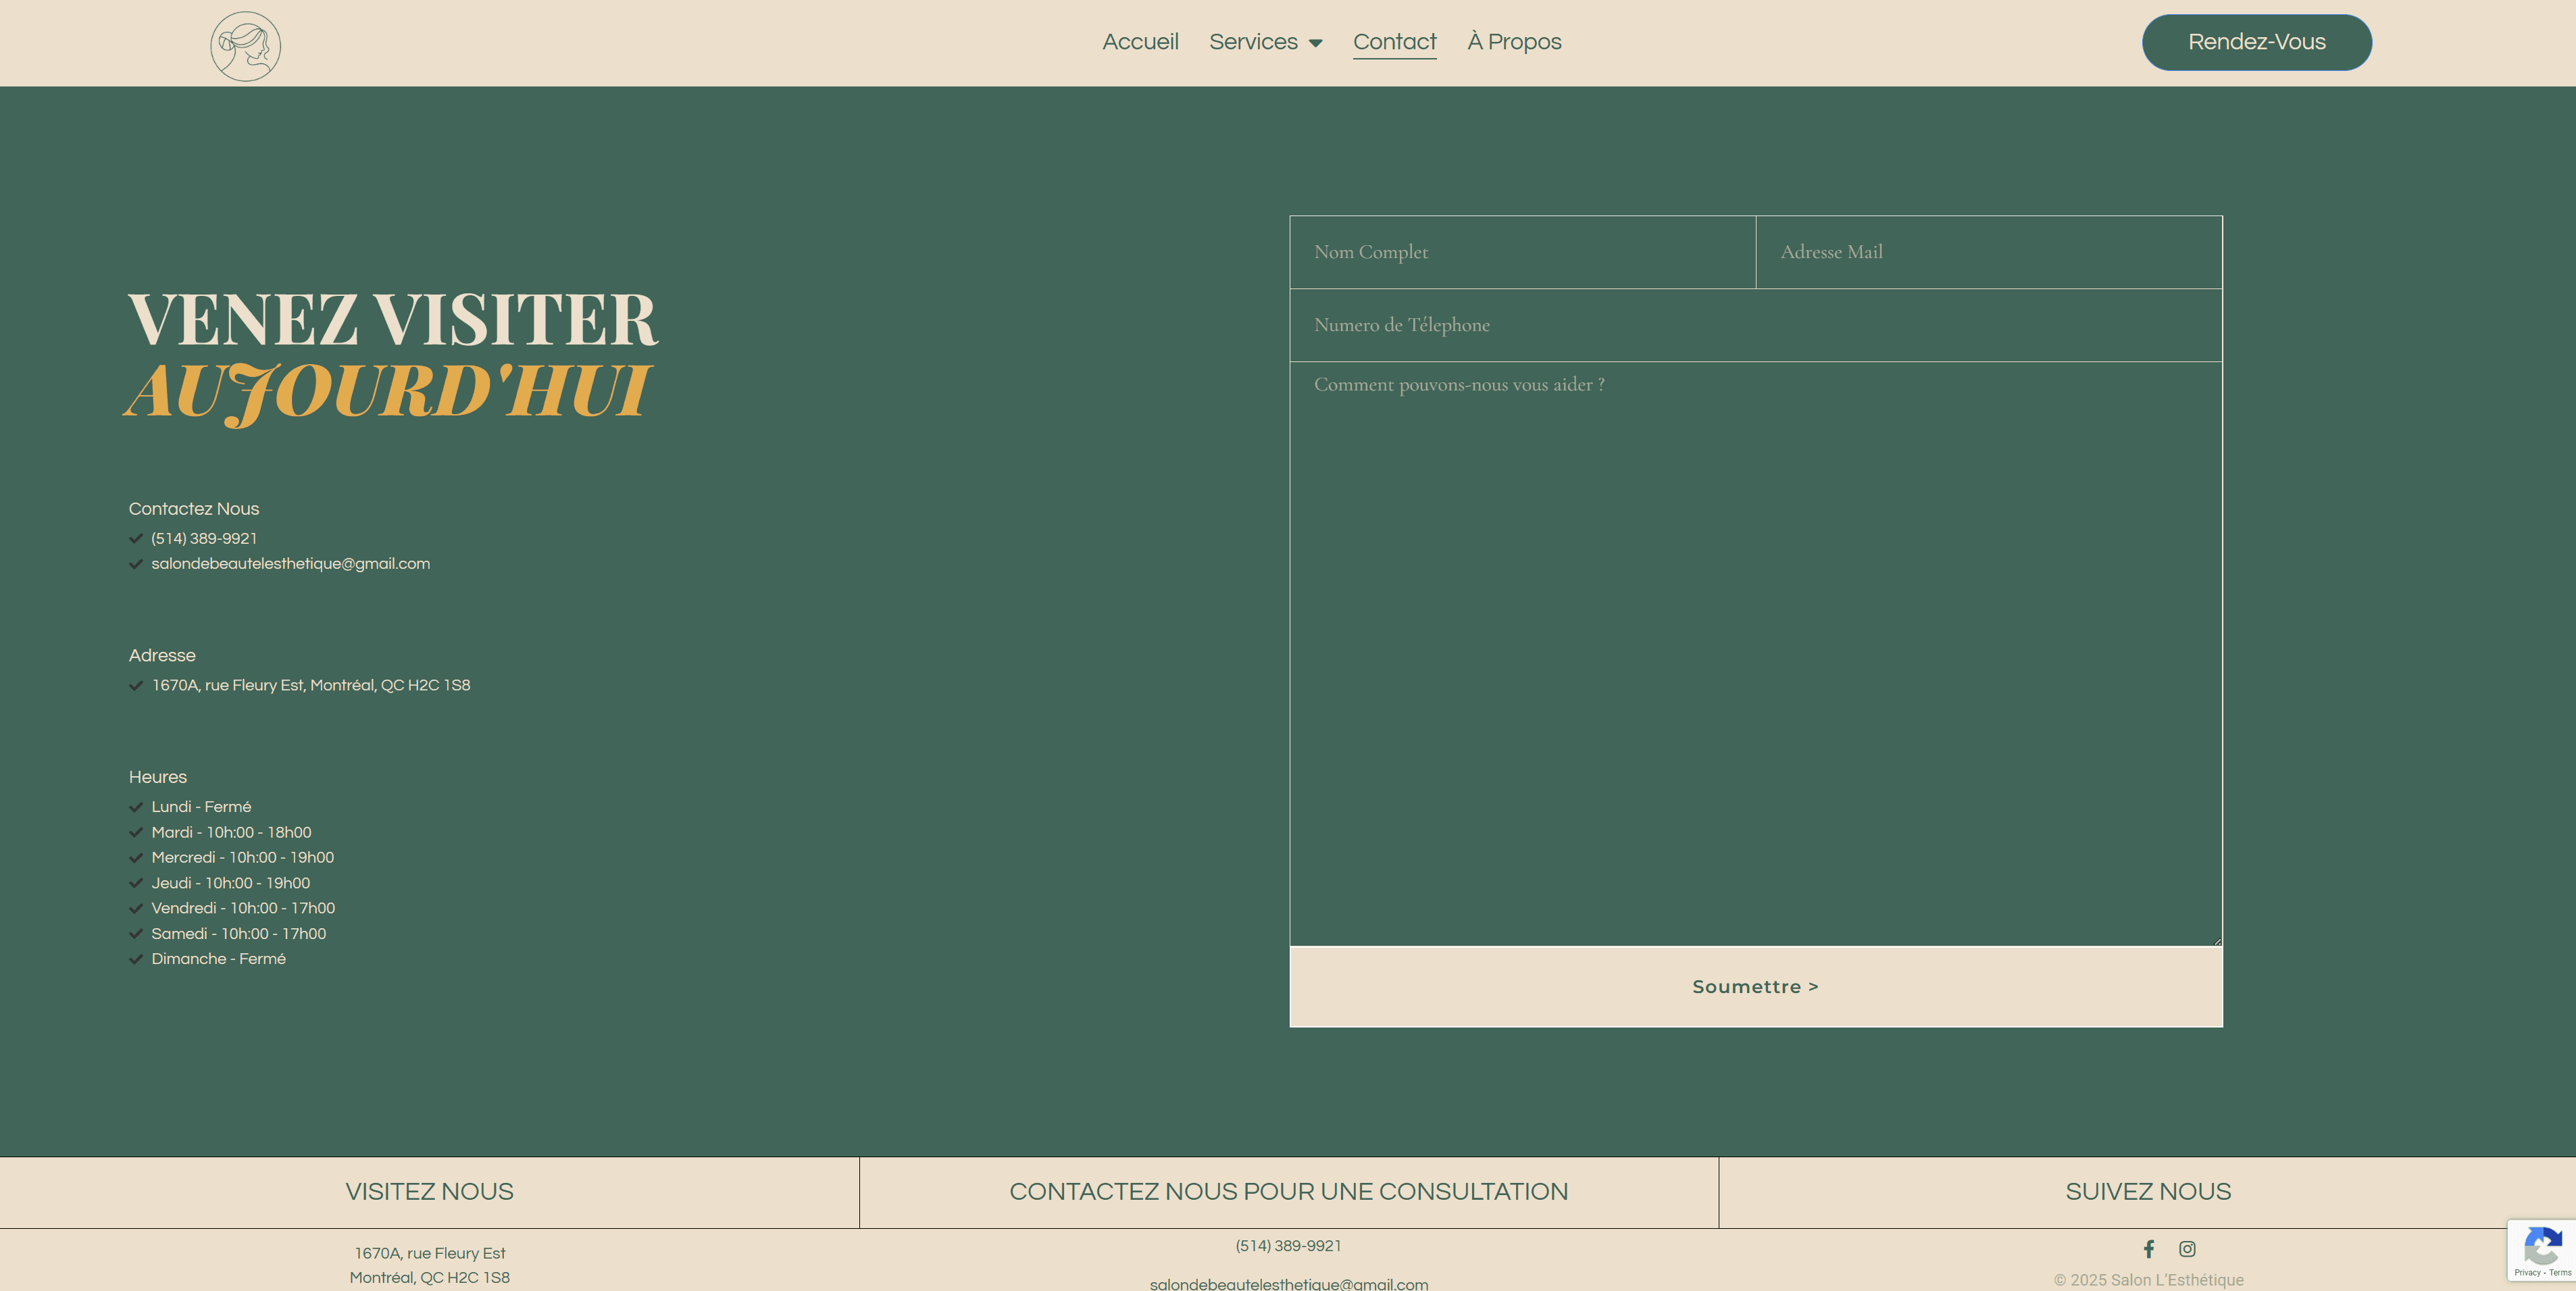Click checkmark icon beside Lundi - Fermé
Image resolution: width=2576 pixels, height=1291 pixels.
pos(136,807)
